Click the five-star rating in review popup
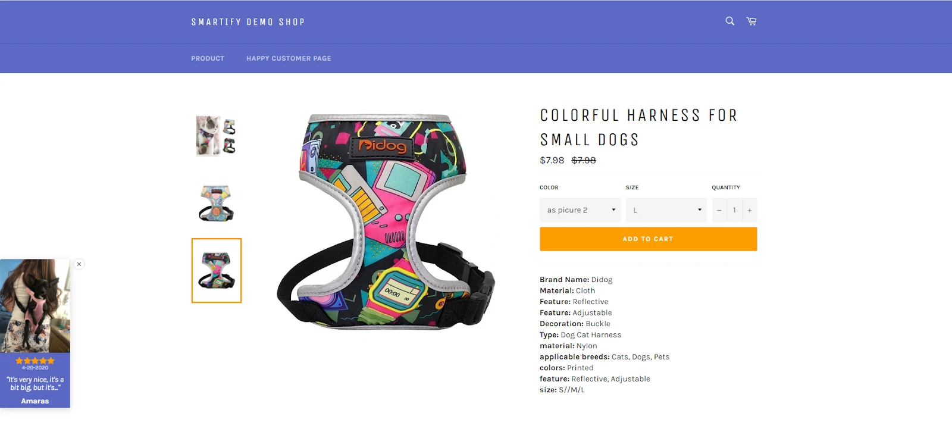This screenshot has width=952, height=441. pyautogui.click(x=35, y=361)
